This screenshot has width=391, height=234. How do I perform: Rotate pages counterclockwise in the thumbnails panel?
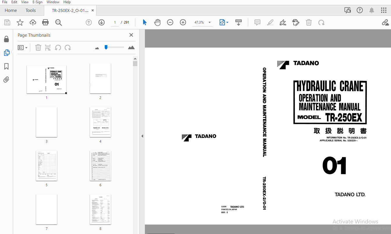point(58,47)
